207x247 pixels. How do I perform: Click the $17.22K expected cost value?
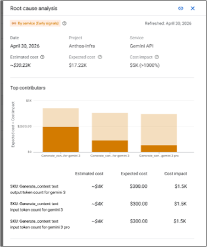(x=78, y=65)
